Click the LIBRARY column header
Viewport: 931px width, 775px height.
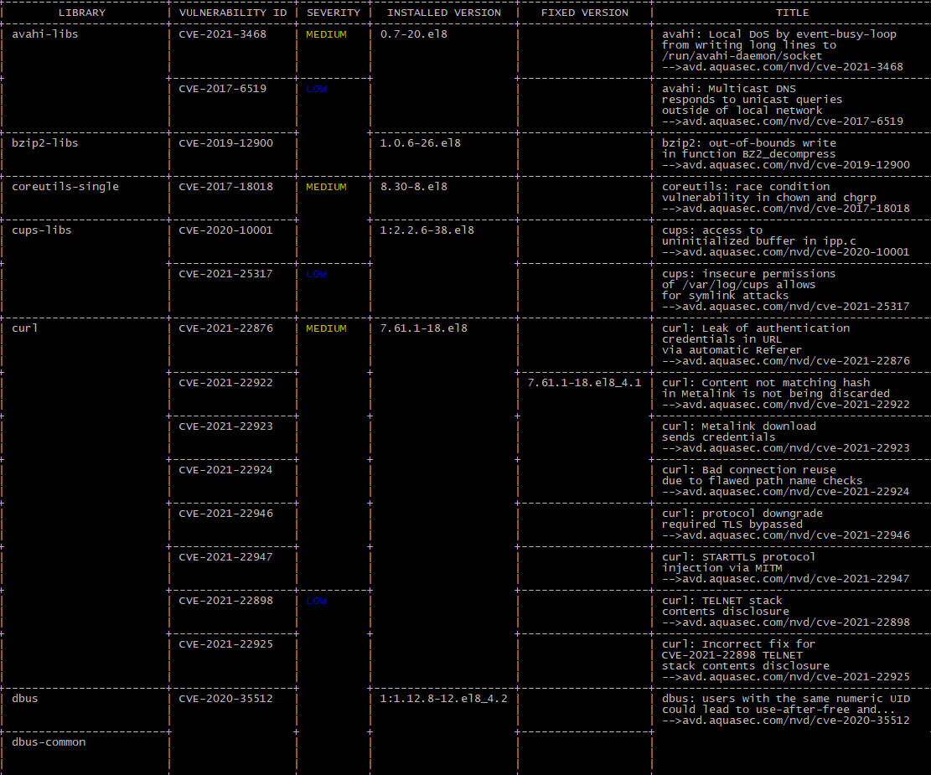pos(82,13)
